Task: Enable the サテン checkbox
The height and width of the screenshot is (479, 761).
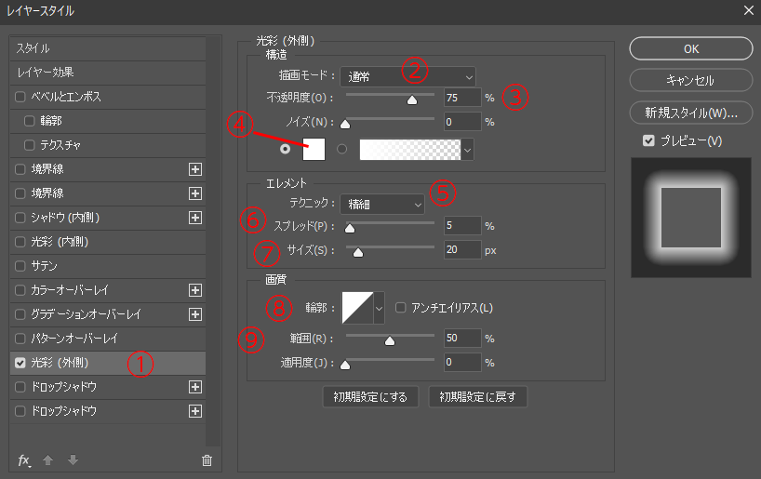Action: [20, 266]
